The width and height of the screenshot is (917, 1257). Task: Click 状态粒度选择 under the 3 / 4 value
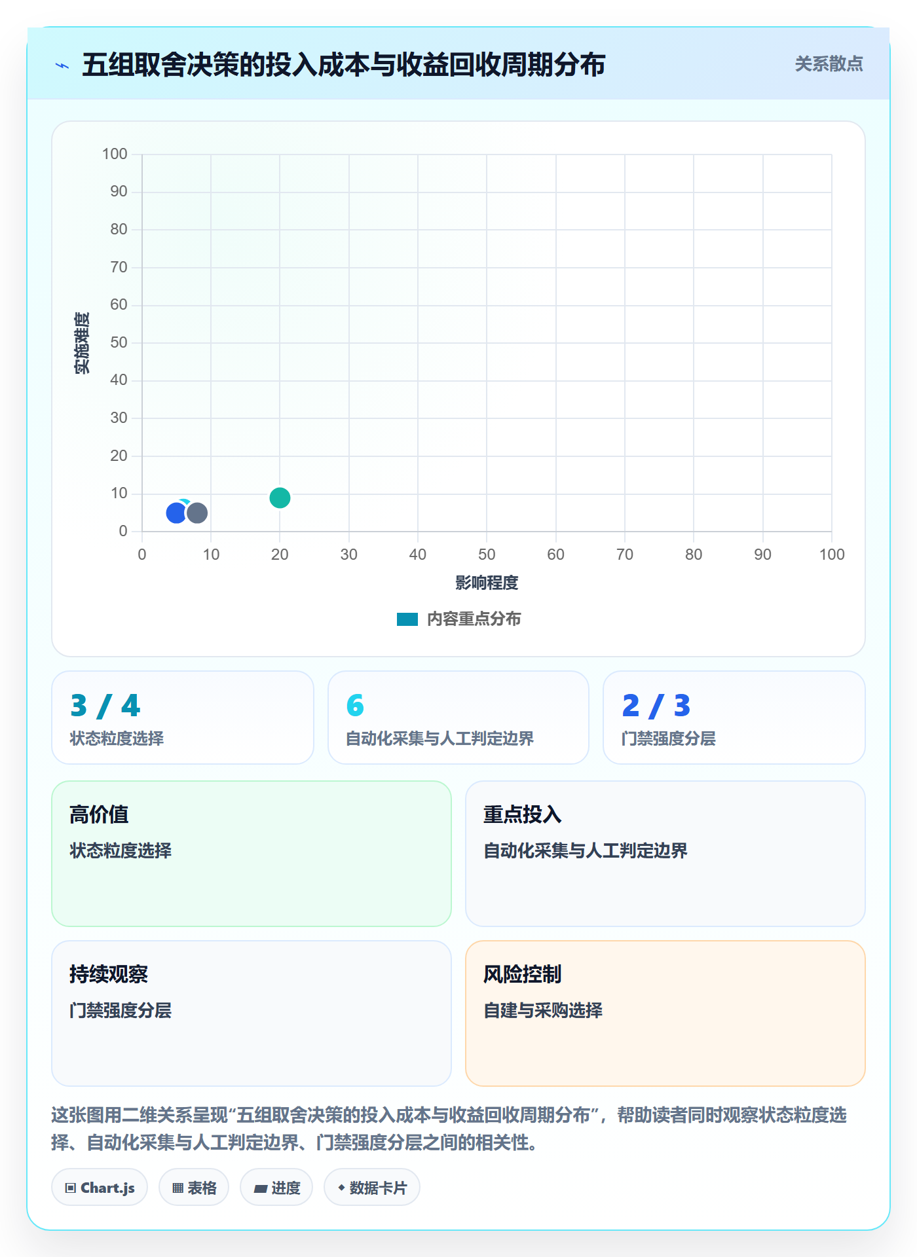click(117, 738)
